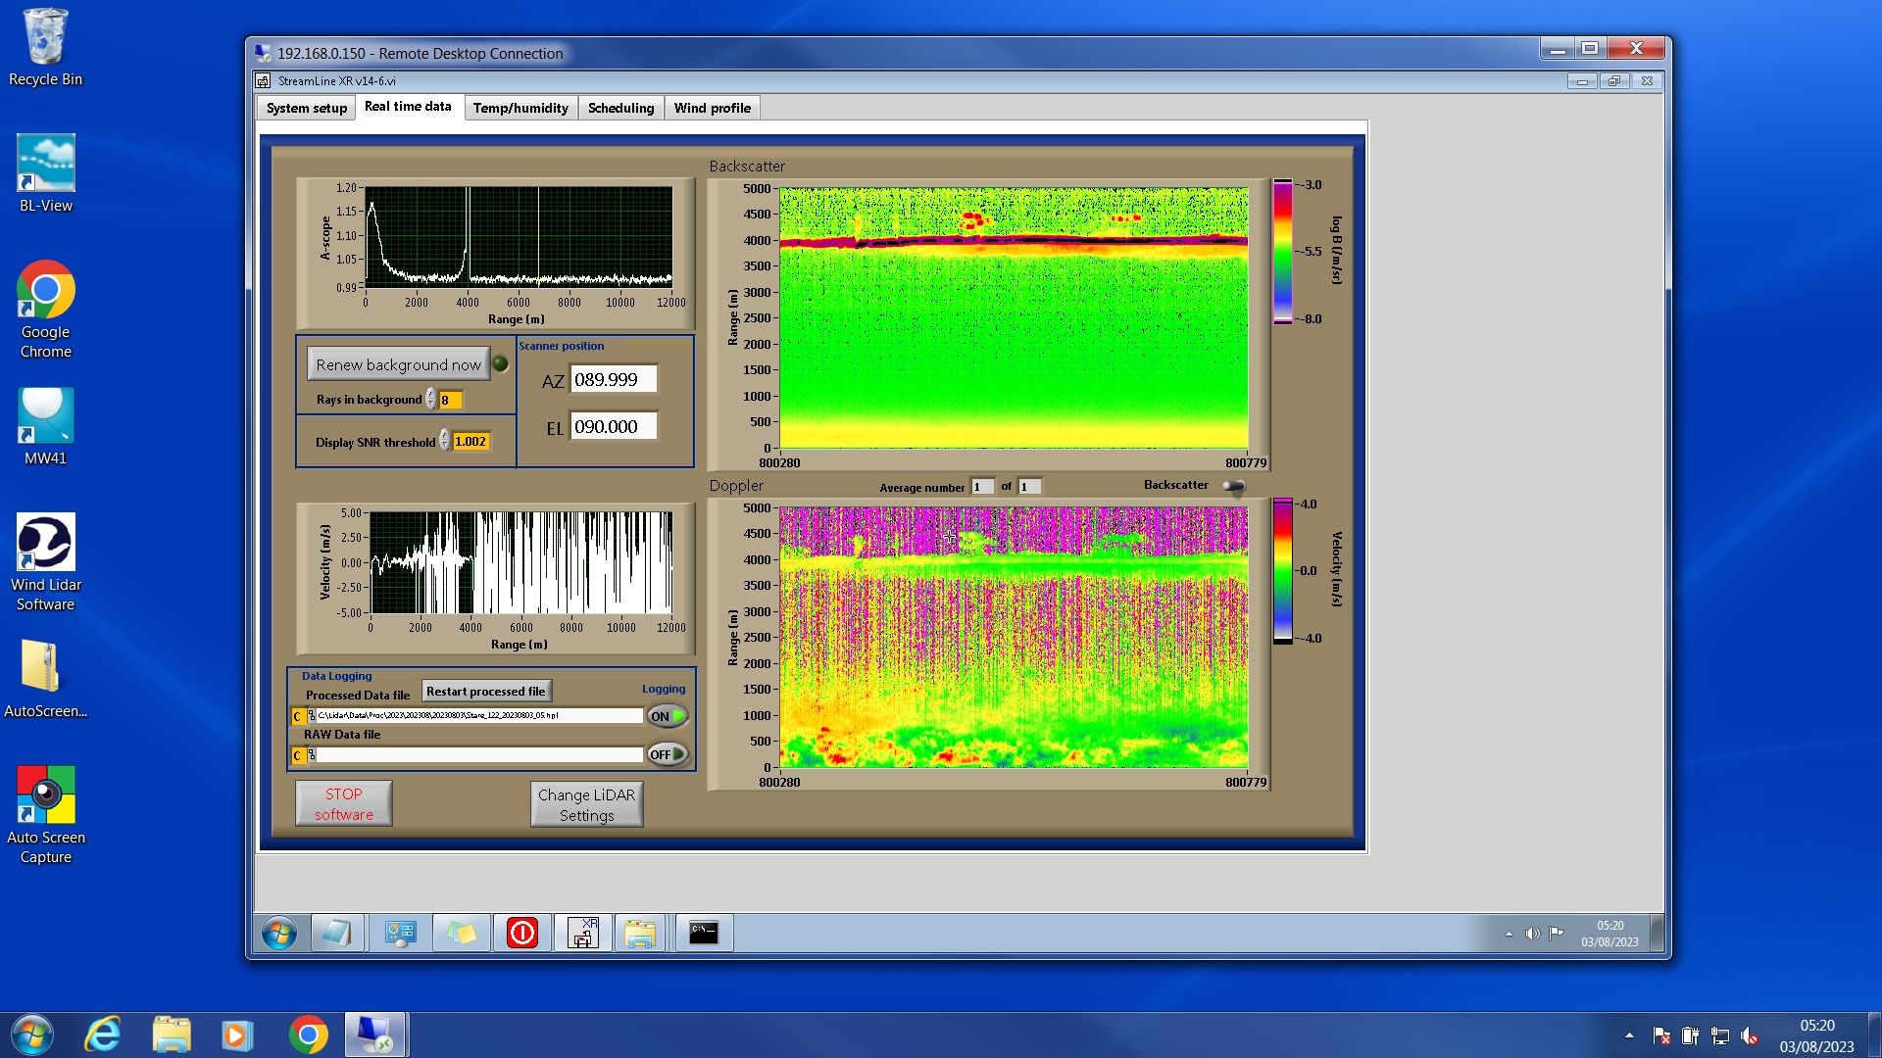Toggle RAW data logging OFF switch
This screenshot has width=1882, height=1058.
click(668, 754)
